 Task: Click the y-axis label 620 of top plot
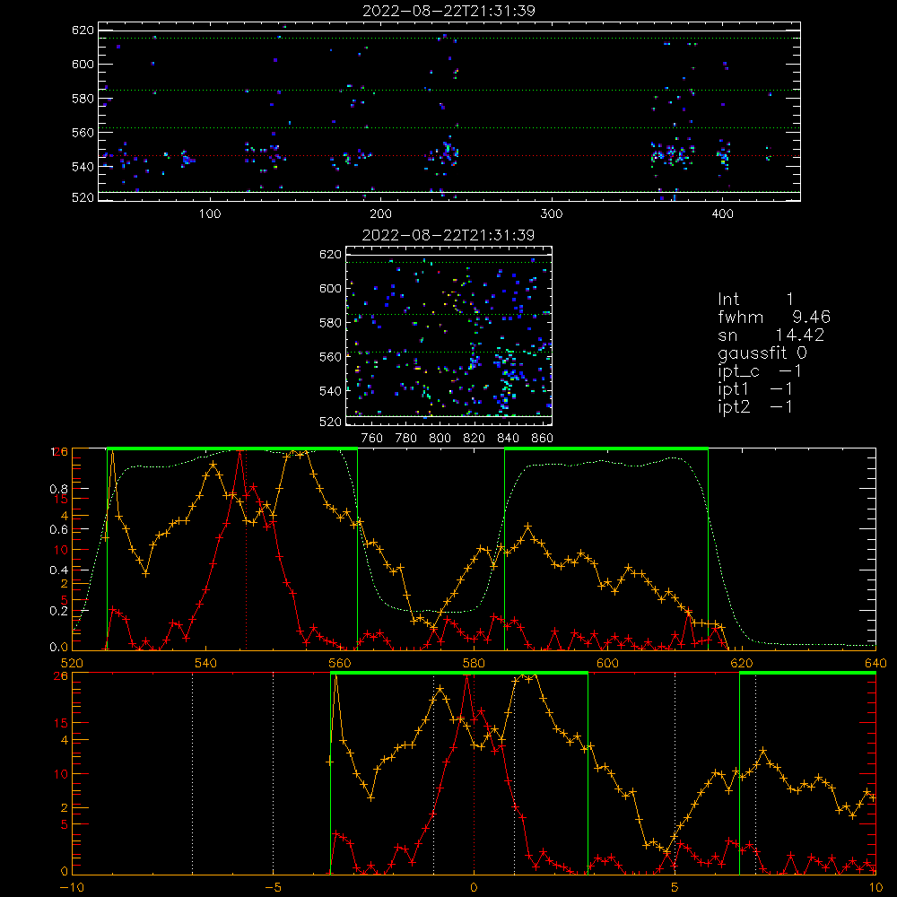click(x=83, y=30)
